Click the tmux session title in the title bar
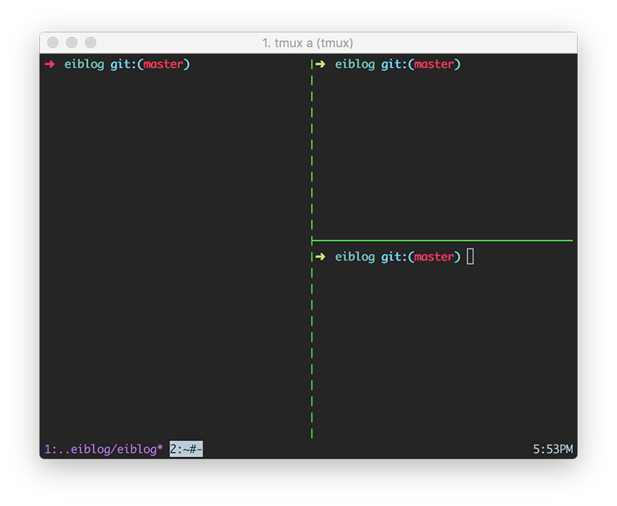The height and width of the screenshot is (506, 617). tap(308, 43)
